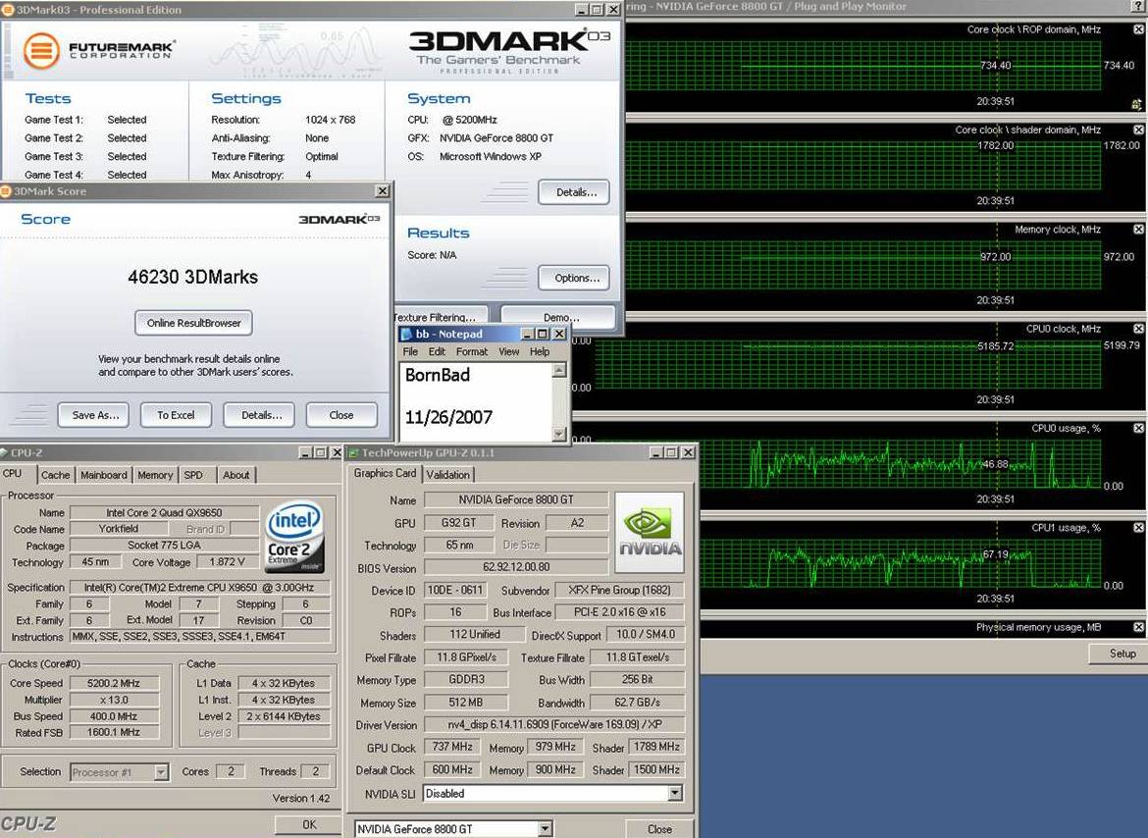Click the 3DMark03 title bar icon
This screenshot has width=1148, height=838.
(x=7, y=10)
